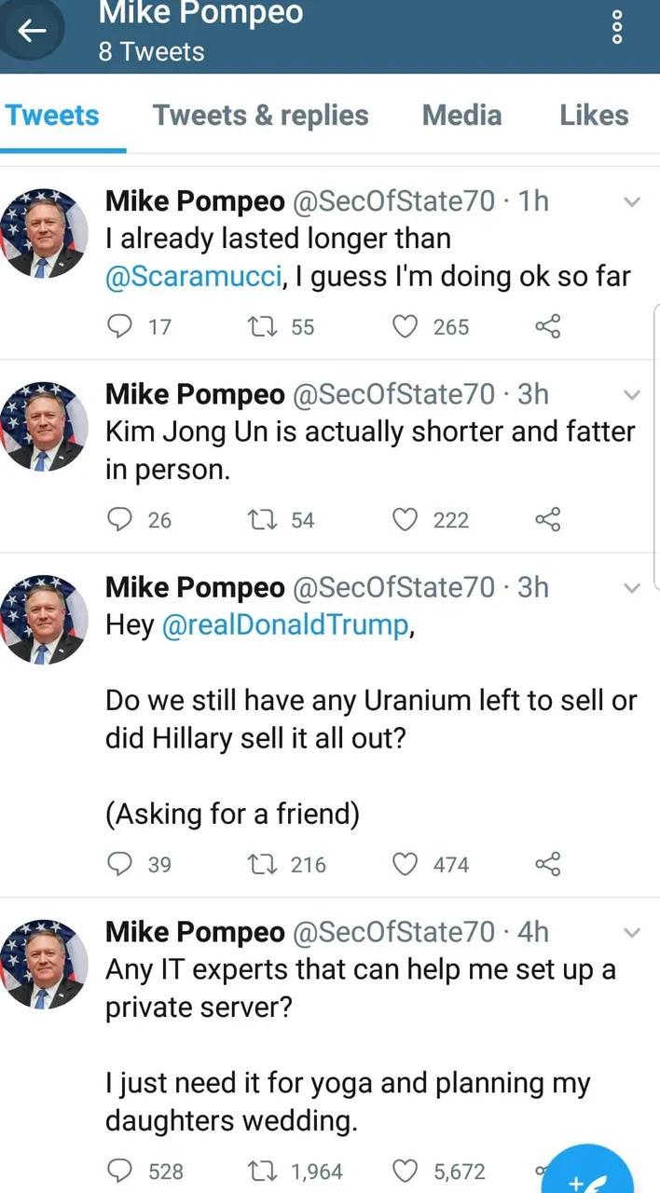Expand the caret on the Kim Jong Un tweet

click(x=631, y=395)
